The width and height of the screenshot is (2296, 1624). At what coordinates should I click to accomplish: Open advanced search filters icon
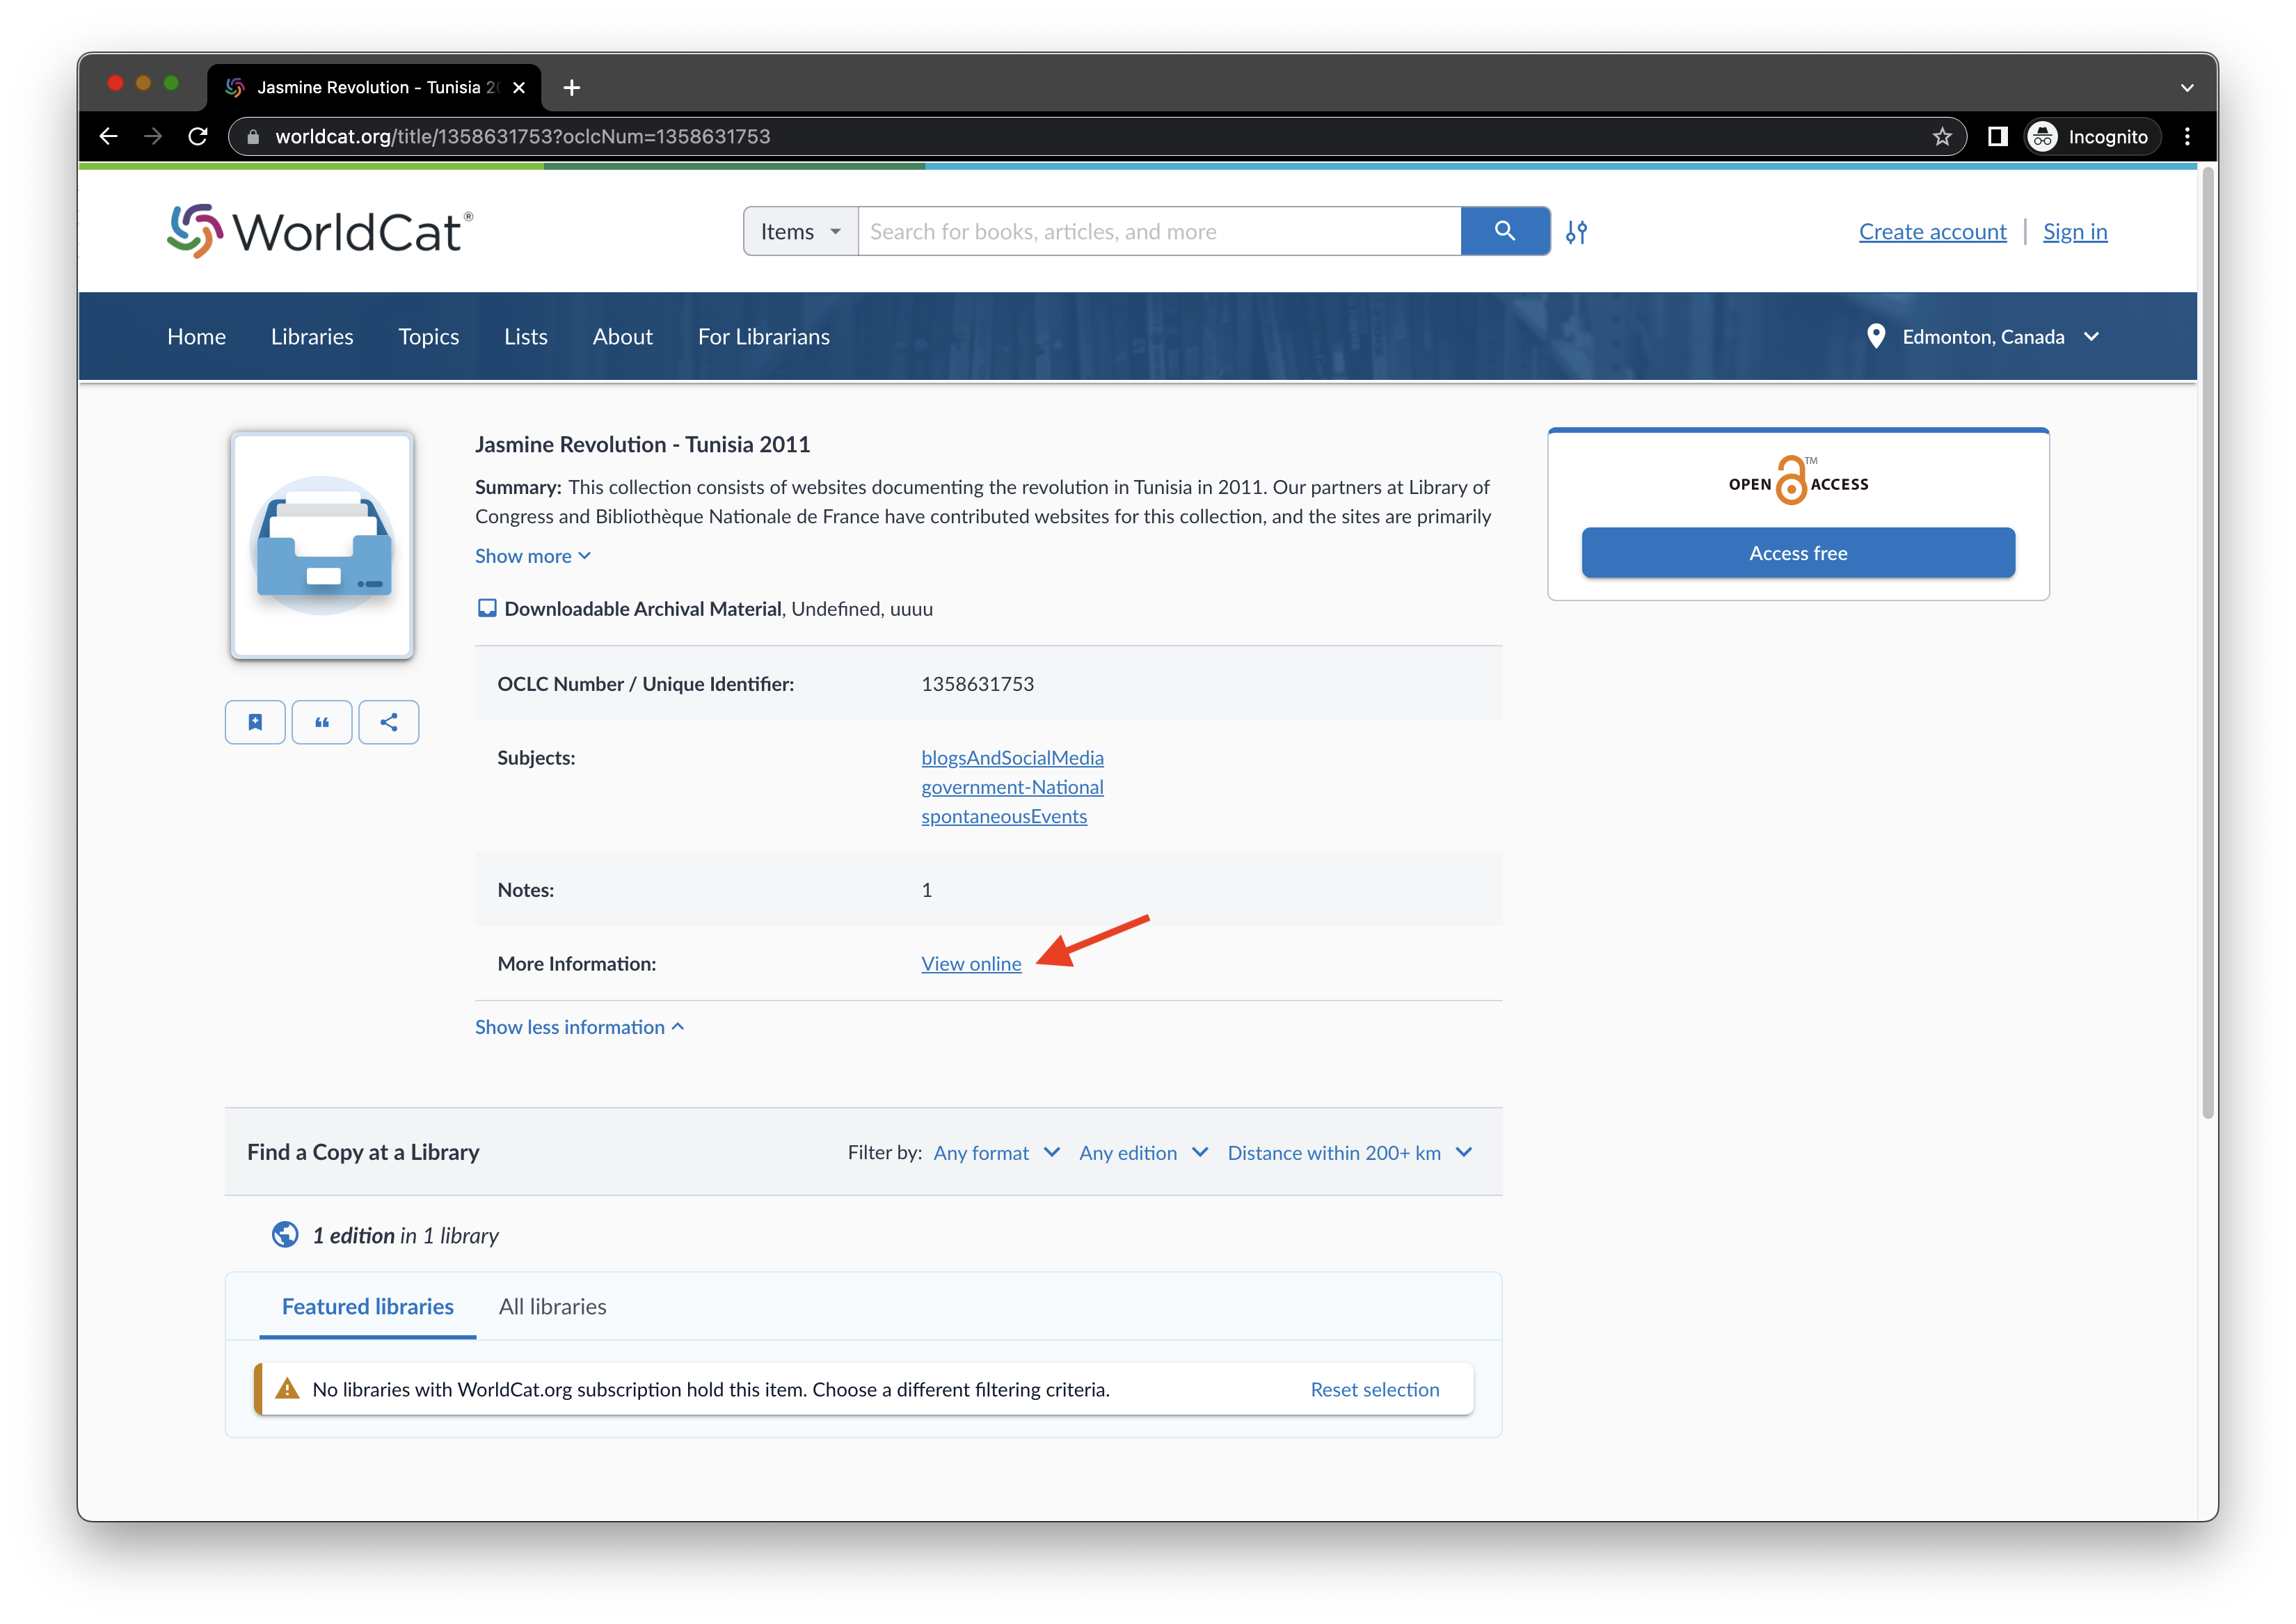point(1576,232)
